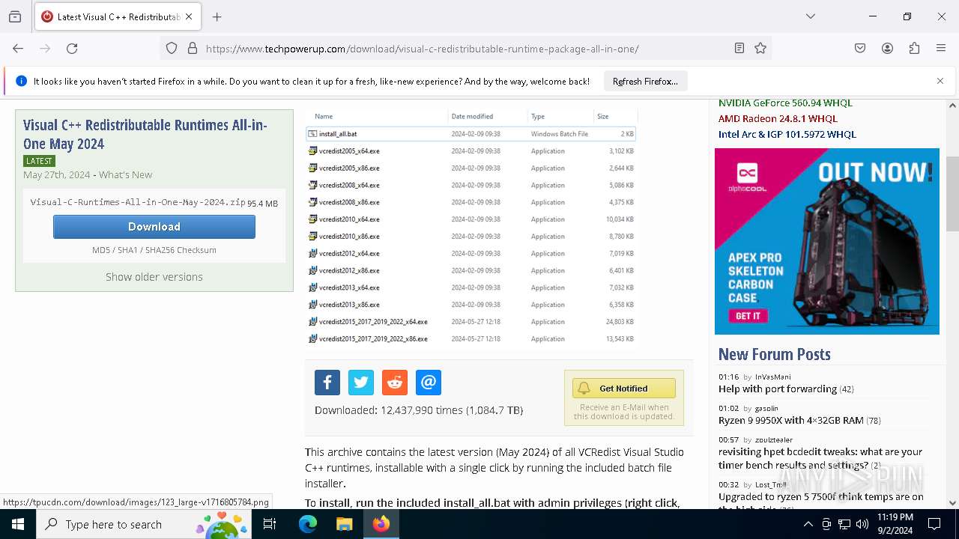Click Refresh Firefox button
The image size is (959, 539).
pyautogui.click(x=645, y=81)
